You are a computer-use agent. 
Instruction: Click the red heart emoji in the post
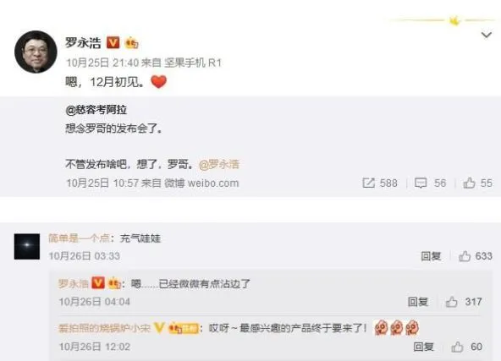(x=159, y=82)
